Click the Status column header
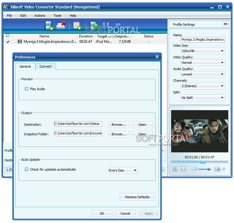This screenshot has width=234, height=223. point(149,36)
